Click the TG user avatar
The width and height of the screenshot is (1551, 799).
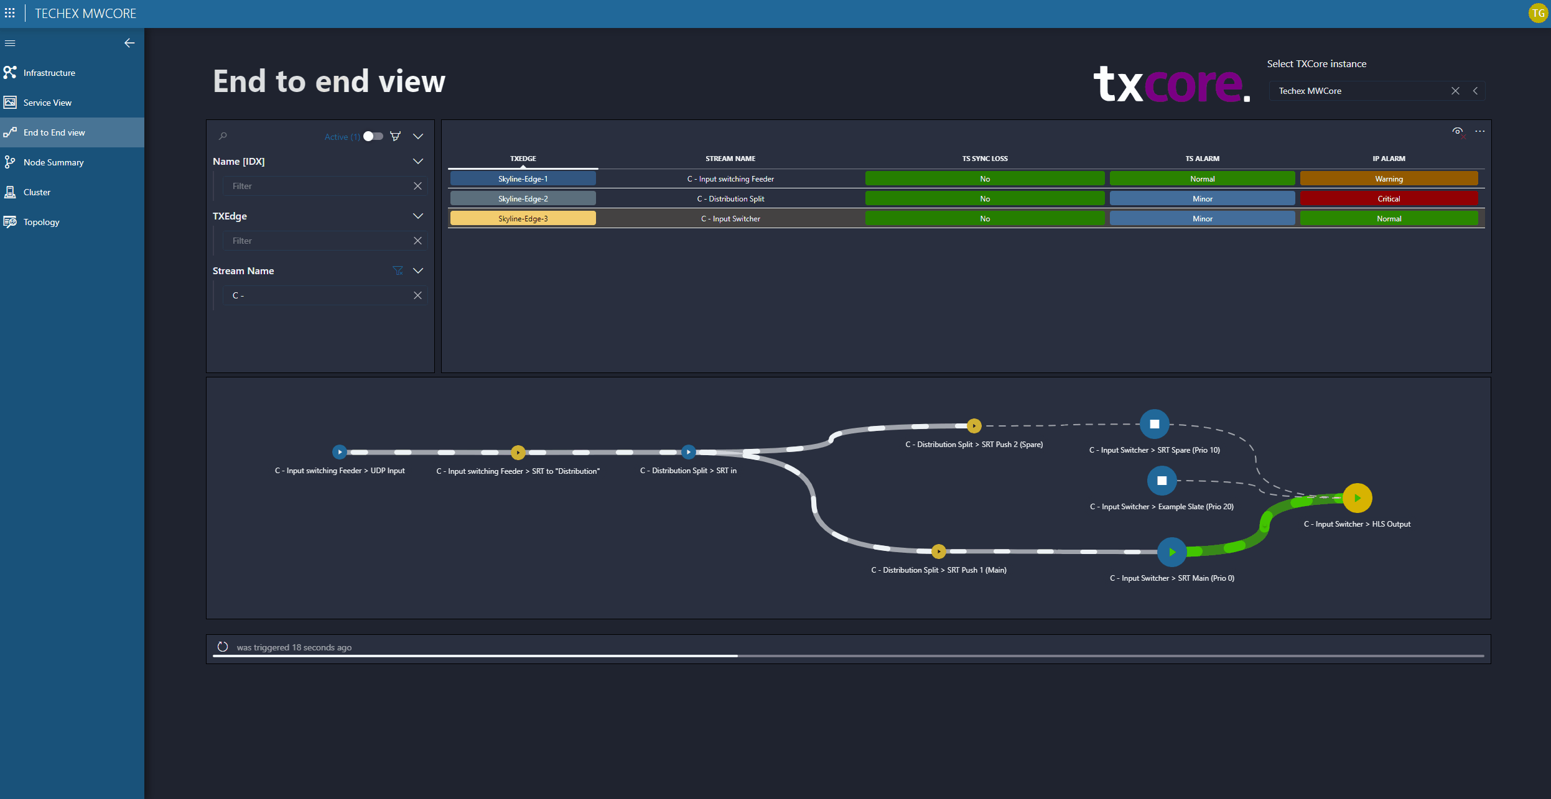pyautogui.click(x=1537, y=13)
